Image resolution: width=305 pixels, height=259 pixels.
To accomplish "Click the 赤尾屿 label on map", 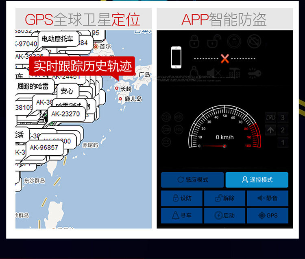I will tap(90, 145).
